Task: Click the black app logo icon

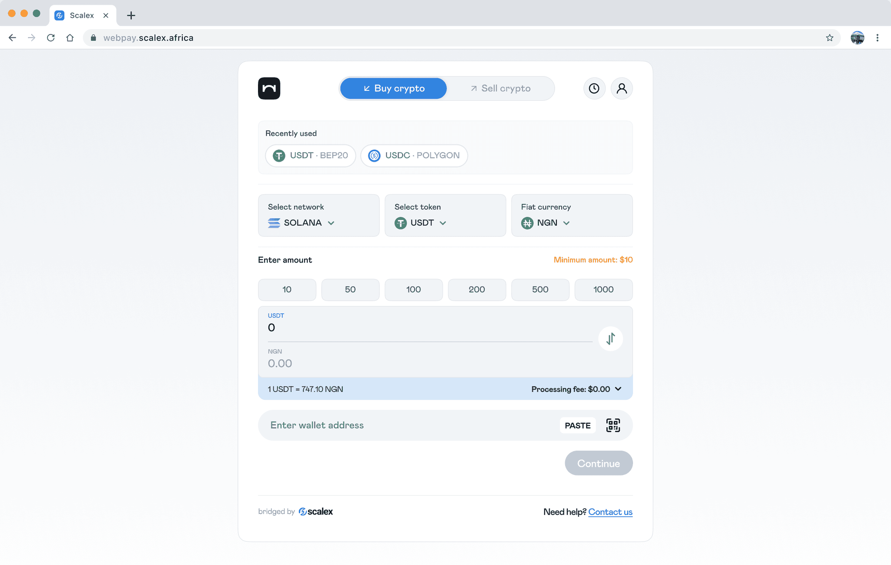Action: [269, 89]
